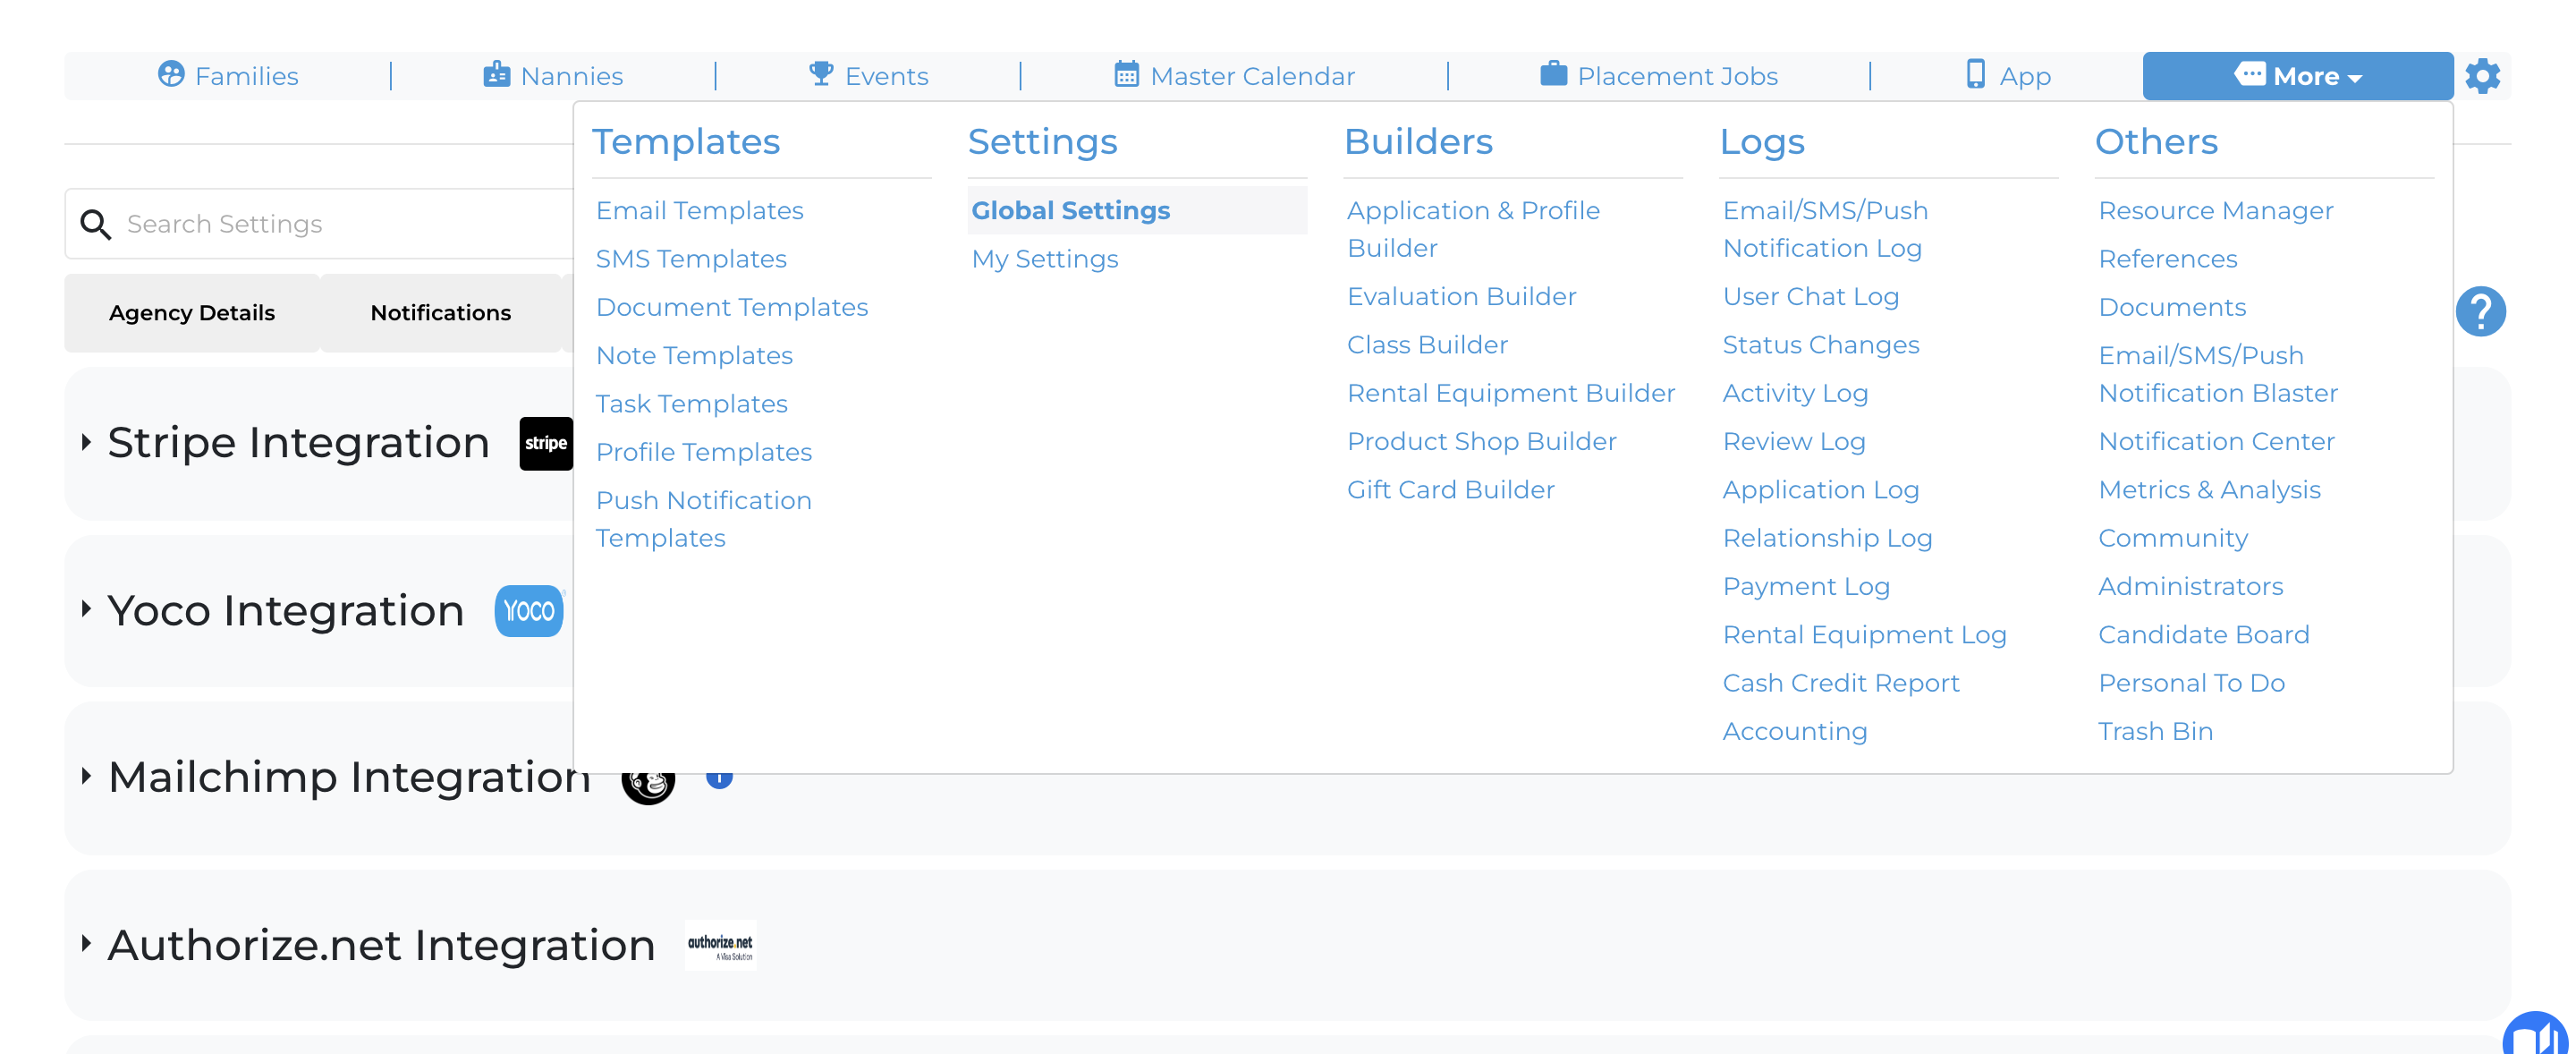
Task: Go to Nannies in the nav bar
Action: coord(553,76)
